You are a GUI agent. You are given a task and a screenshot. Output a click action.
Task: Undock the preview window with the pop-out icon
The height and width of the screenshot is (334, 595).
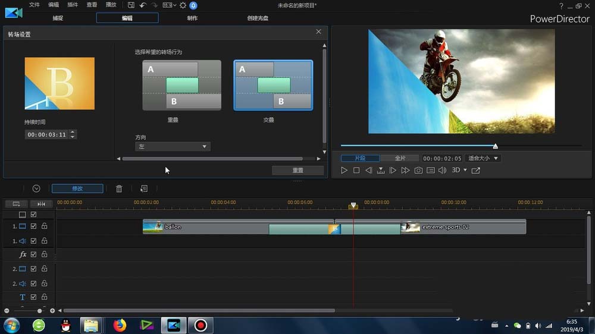point(476,171)
